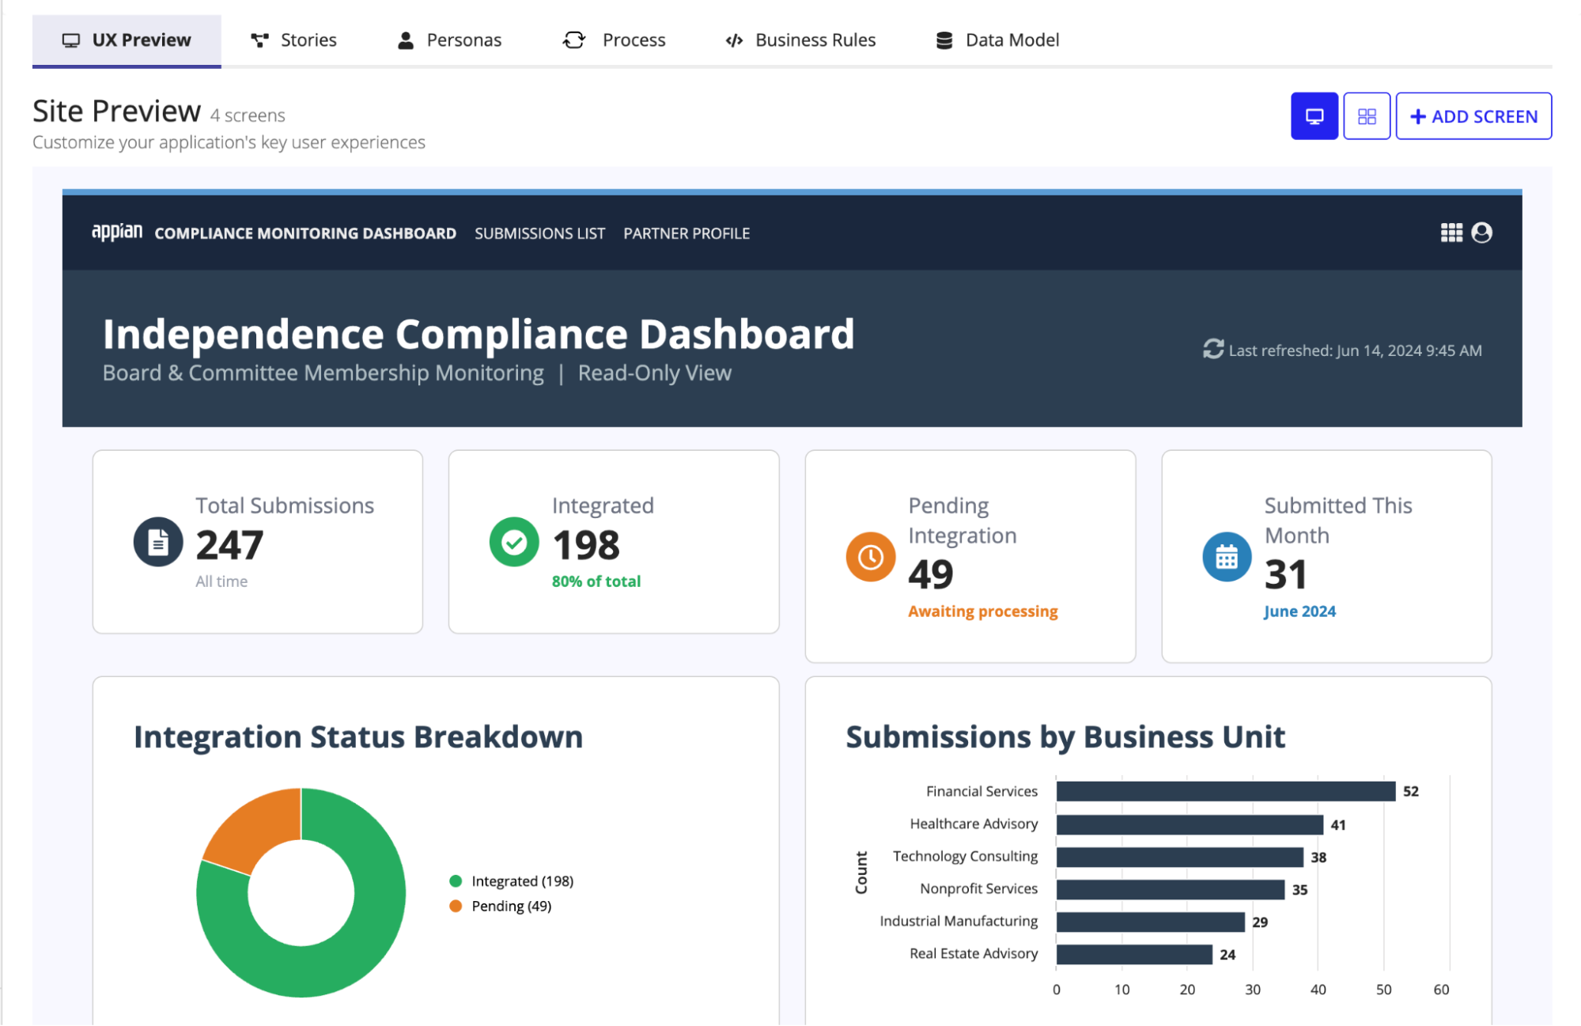Viewport: 1581px width, 1026px height.
Task: Click the Appian logo
Action: pyautogui.click(x=117, y=232)
